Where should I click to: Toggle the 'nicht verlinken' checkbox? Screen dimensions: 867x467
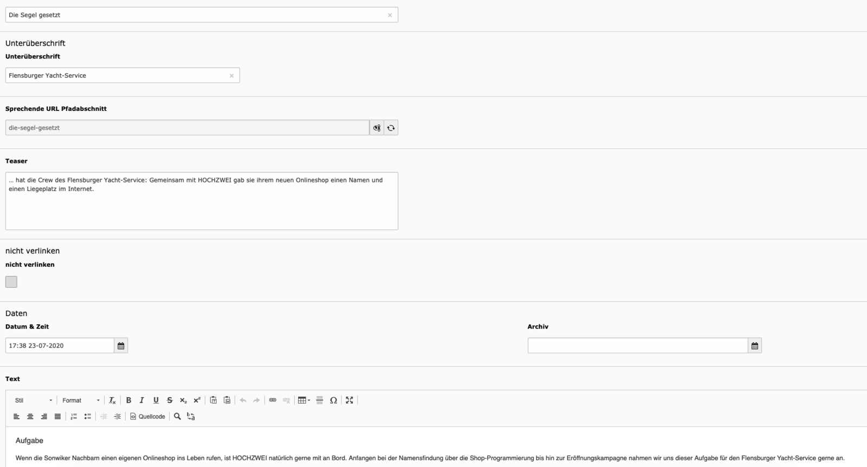(x=11, y=282)
